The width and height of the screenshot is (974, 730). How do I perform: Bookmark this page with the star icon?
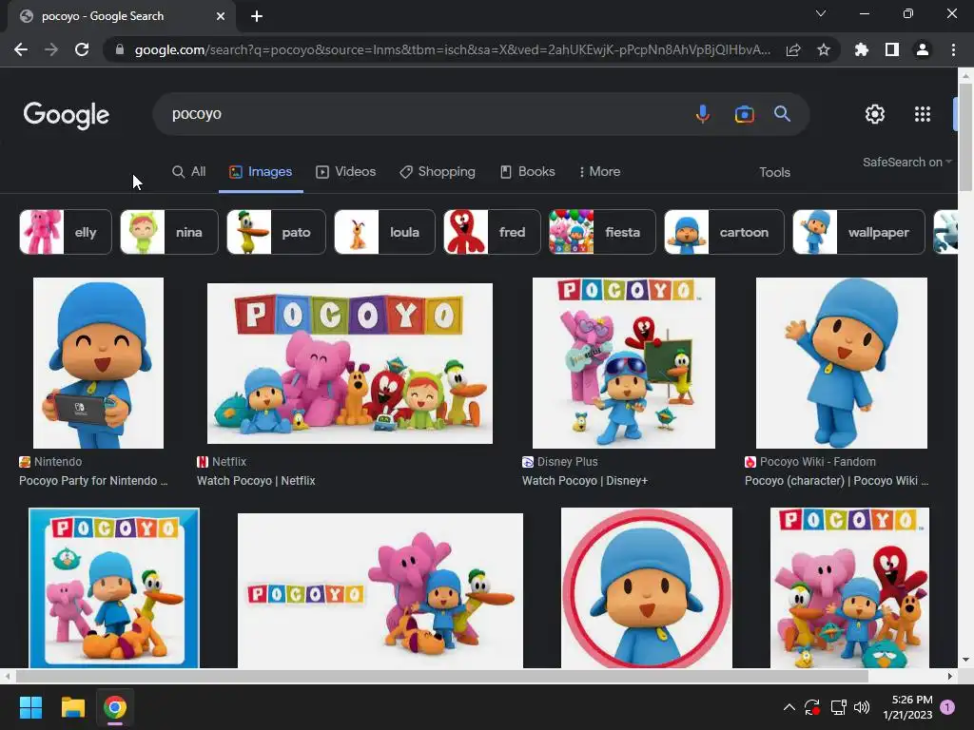point(824,49)
